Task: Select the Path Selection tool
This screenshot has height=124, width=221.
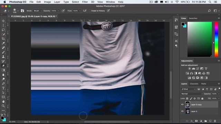Action: coord(3,93)
